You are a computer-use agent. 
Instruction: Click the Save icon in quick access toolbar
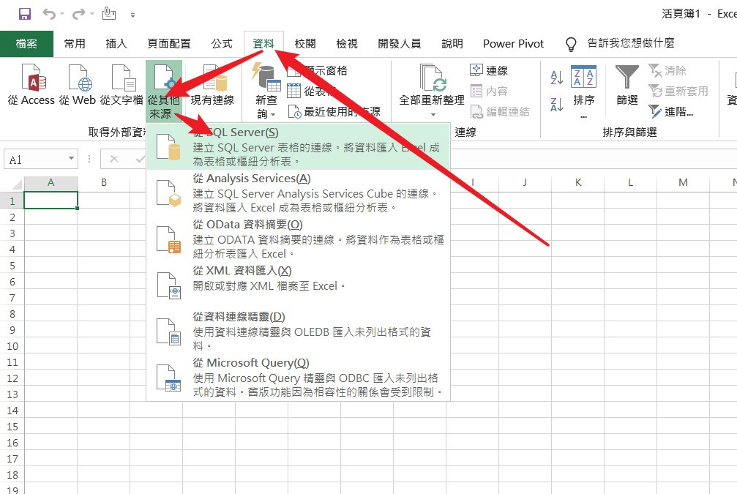pos(24,14)
